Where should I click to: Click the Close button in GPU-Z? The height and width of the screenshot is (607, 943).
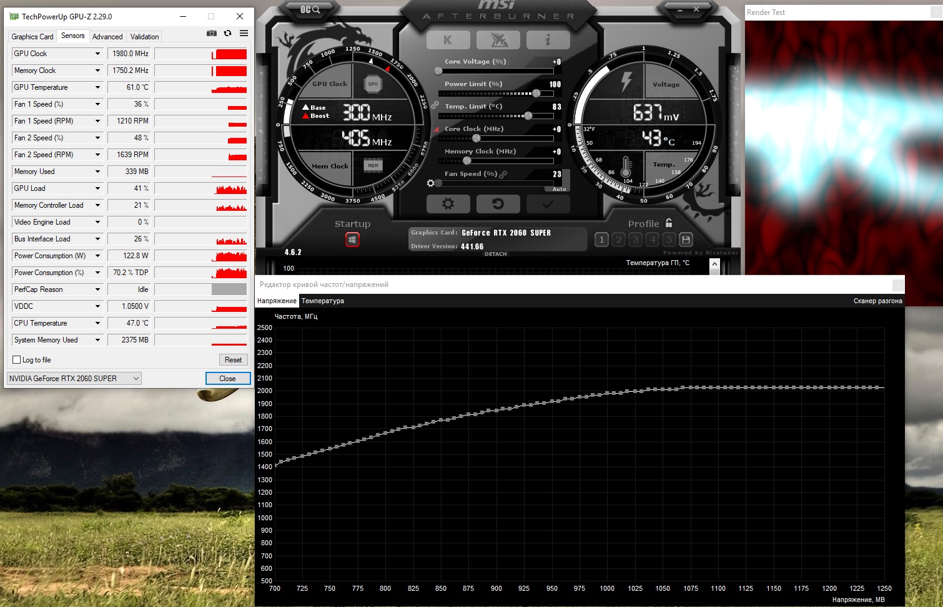point(228,379)
